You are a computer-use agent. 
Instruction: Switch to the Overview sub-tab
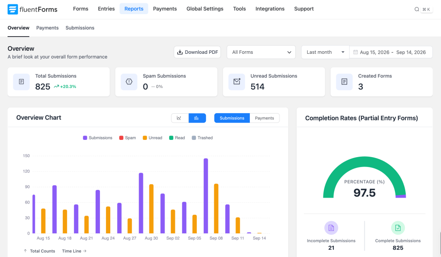pos(18,28)
